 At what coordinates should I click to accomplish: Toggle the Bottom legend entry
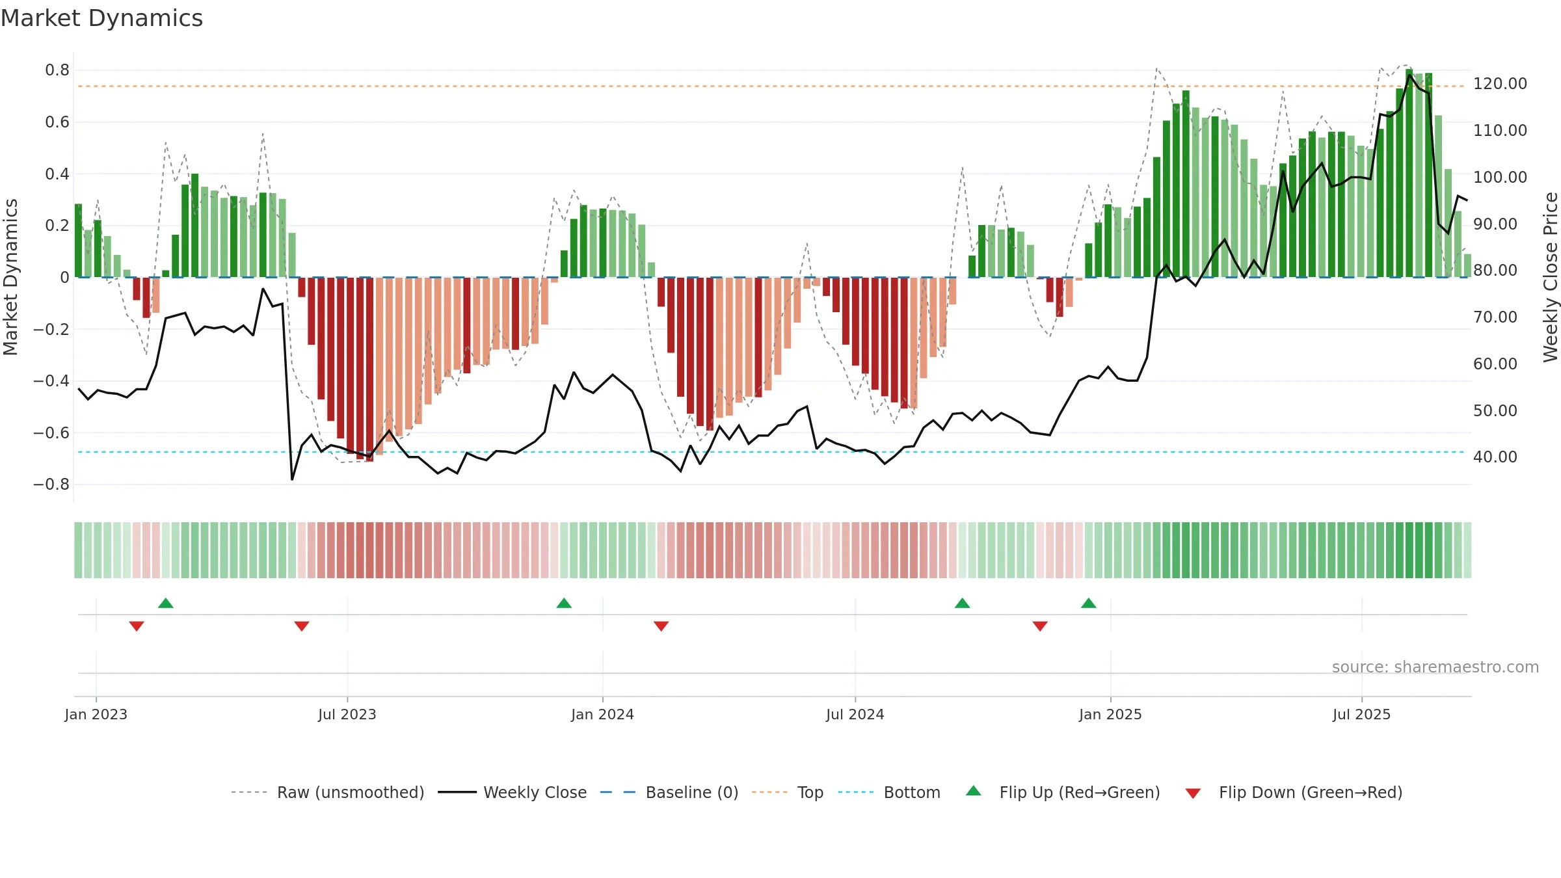click(x=912, y=792)
